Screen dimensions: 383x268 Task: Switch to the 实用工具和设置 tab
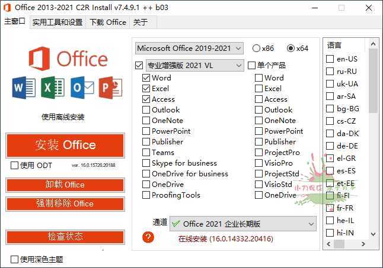[x=57, y=22]
